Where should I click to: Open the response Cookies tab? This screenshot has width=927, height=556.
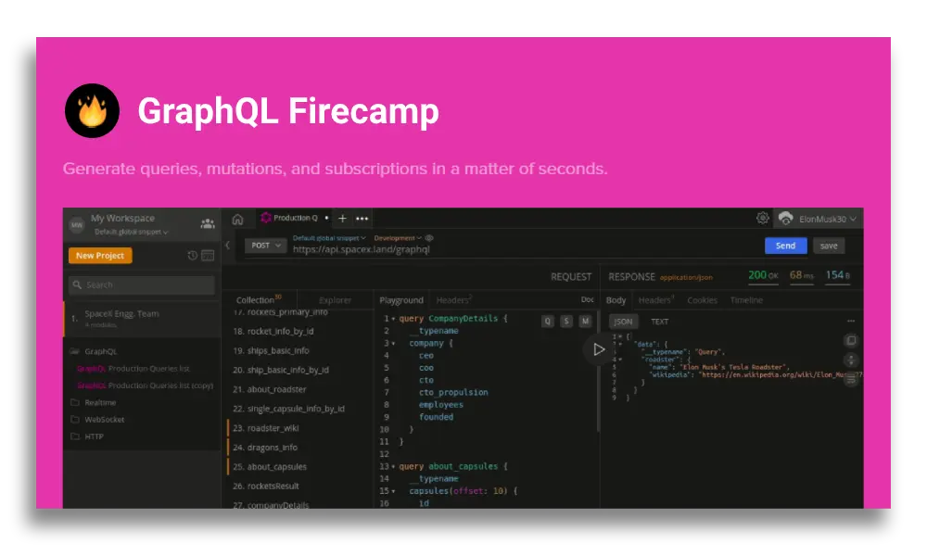pos(702,300)
